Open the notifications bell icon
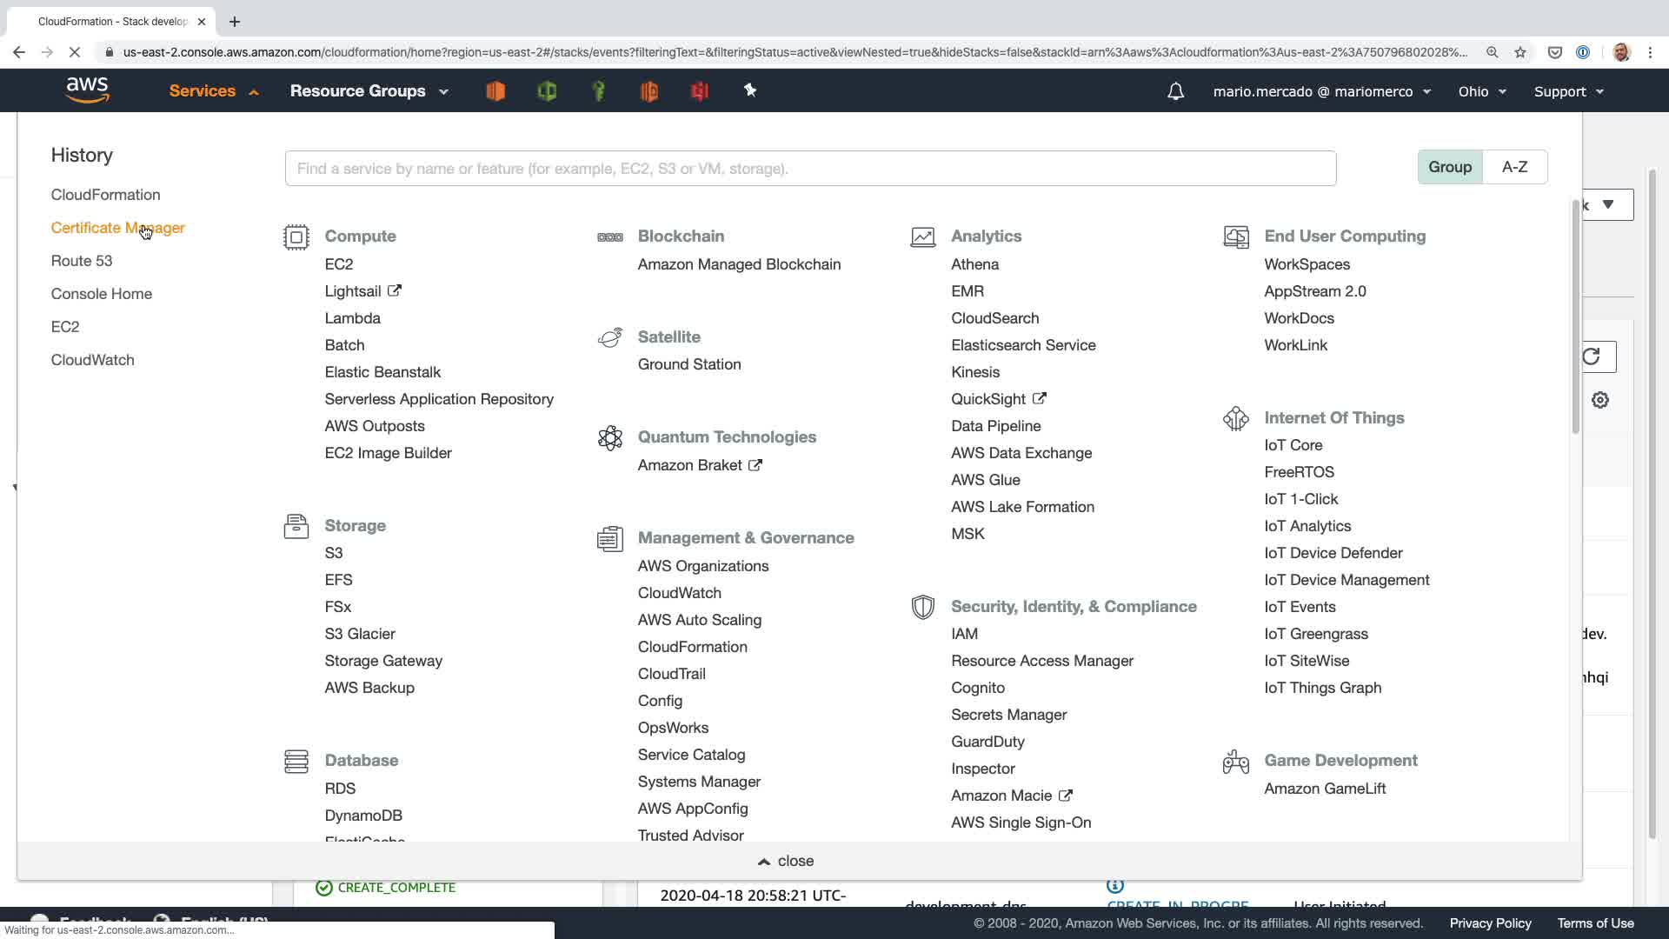 click(x=1175, y=91)
